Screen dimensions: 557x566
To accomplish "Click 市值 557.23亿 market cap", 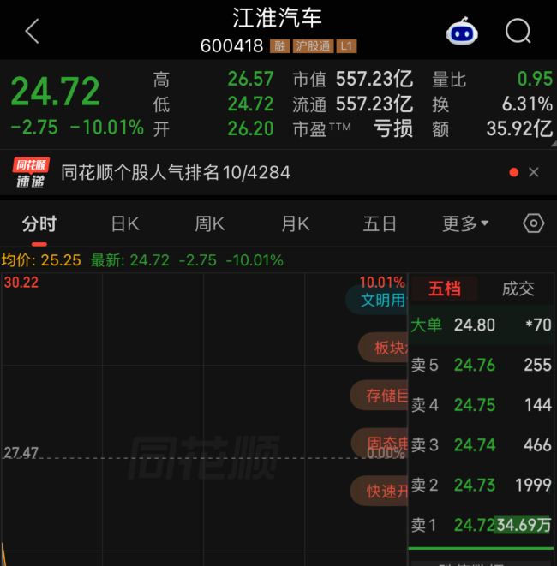I will click(352, 79).
